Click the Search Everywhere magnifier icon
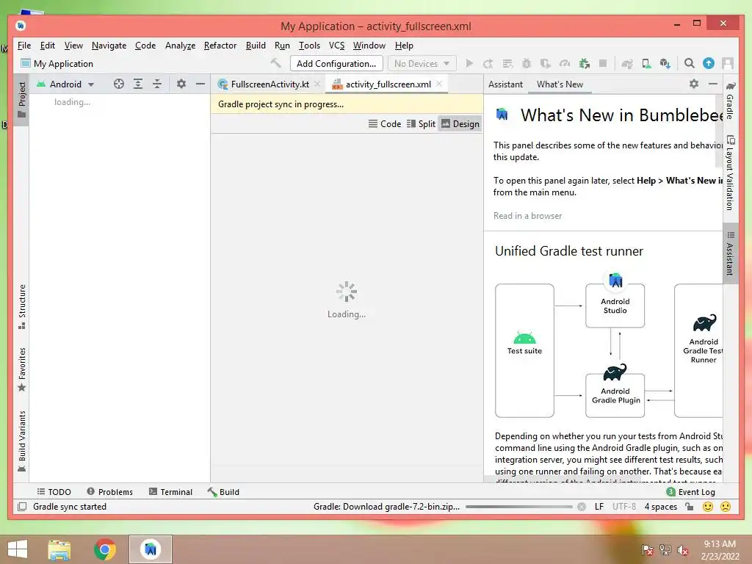Image resolution: width=752 pixels, height=564 pixels. coord(689,63)
